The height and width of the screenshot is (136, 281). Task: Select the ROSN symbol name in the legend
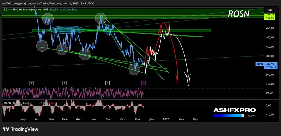(x=7, y=10)
